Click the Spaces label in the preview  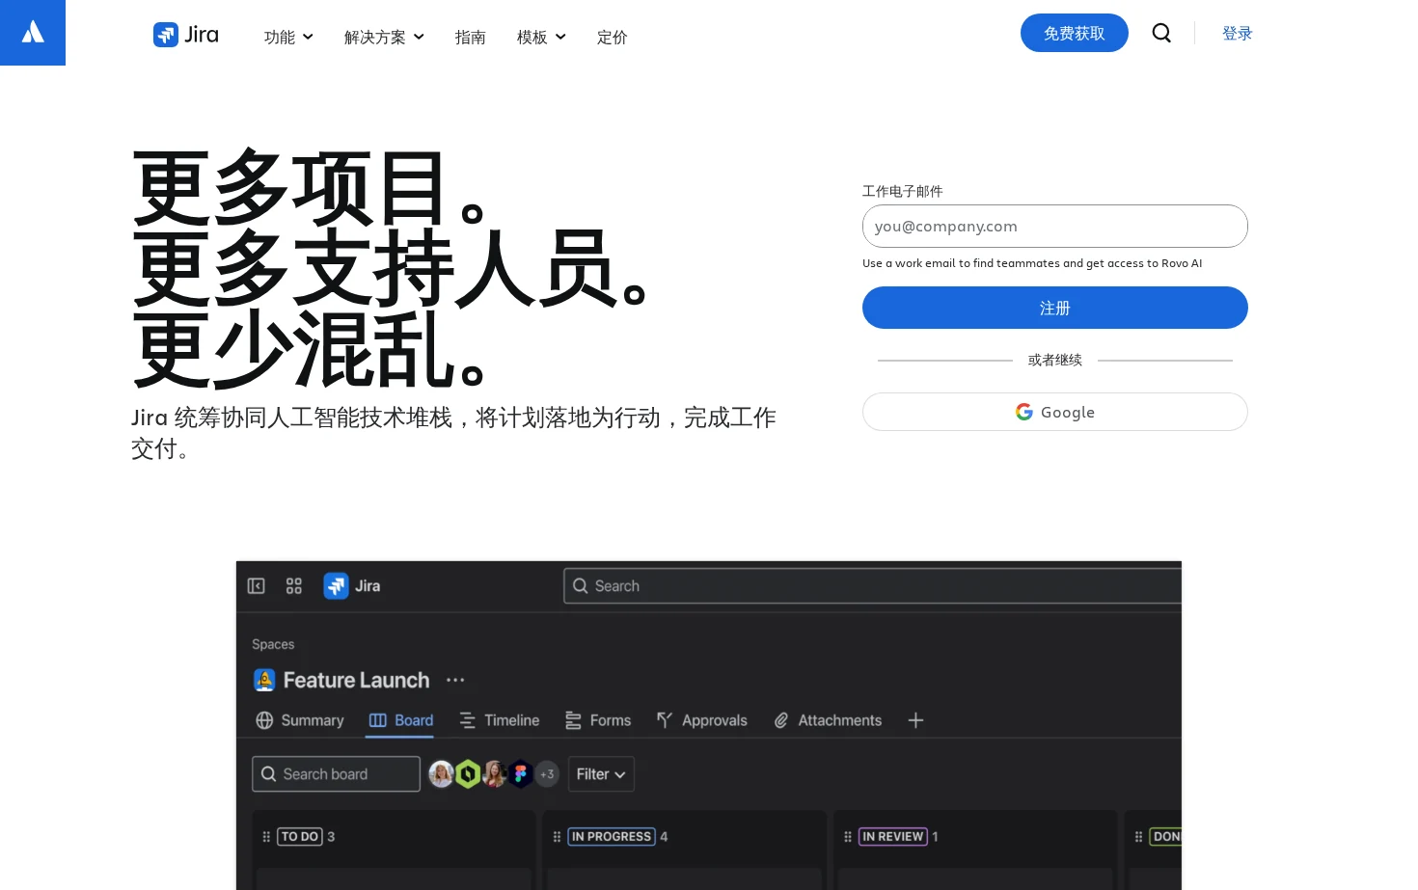[x=273, y=644]
